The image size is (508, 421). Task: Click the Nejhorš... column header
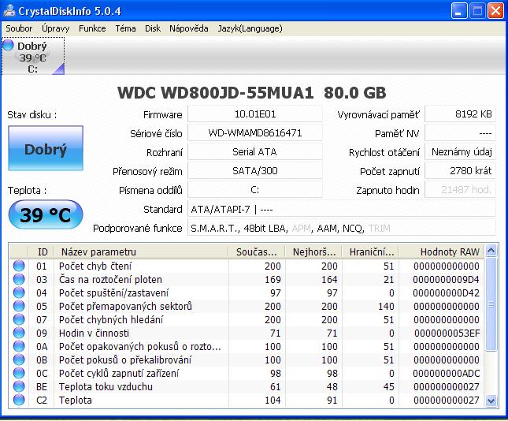point(313,251)
